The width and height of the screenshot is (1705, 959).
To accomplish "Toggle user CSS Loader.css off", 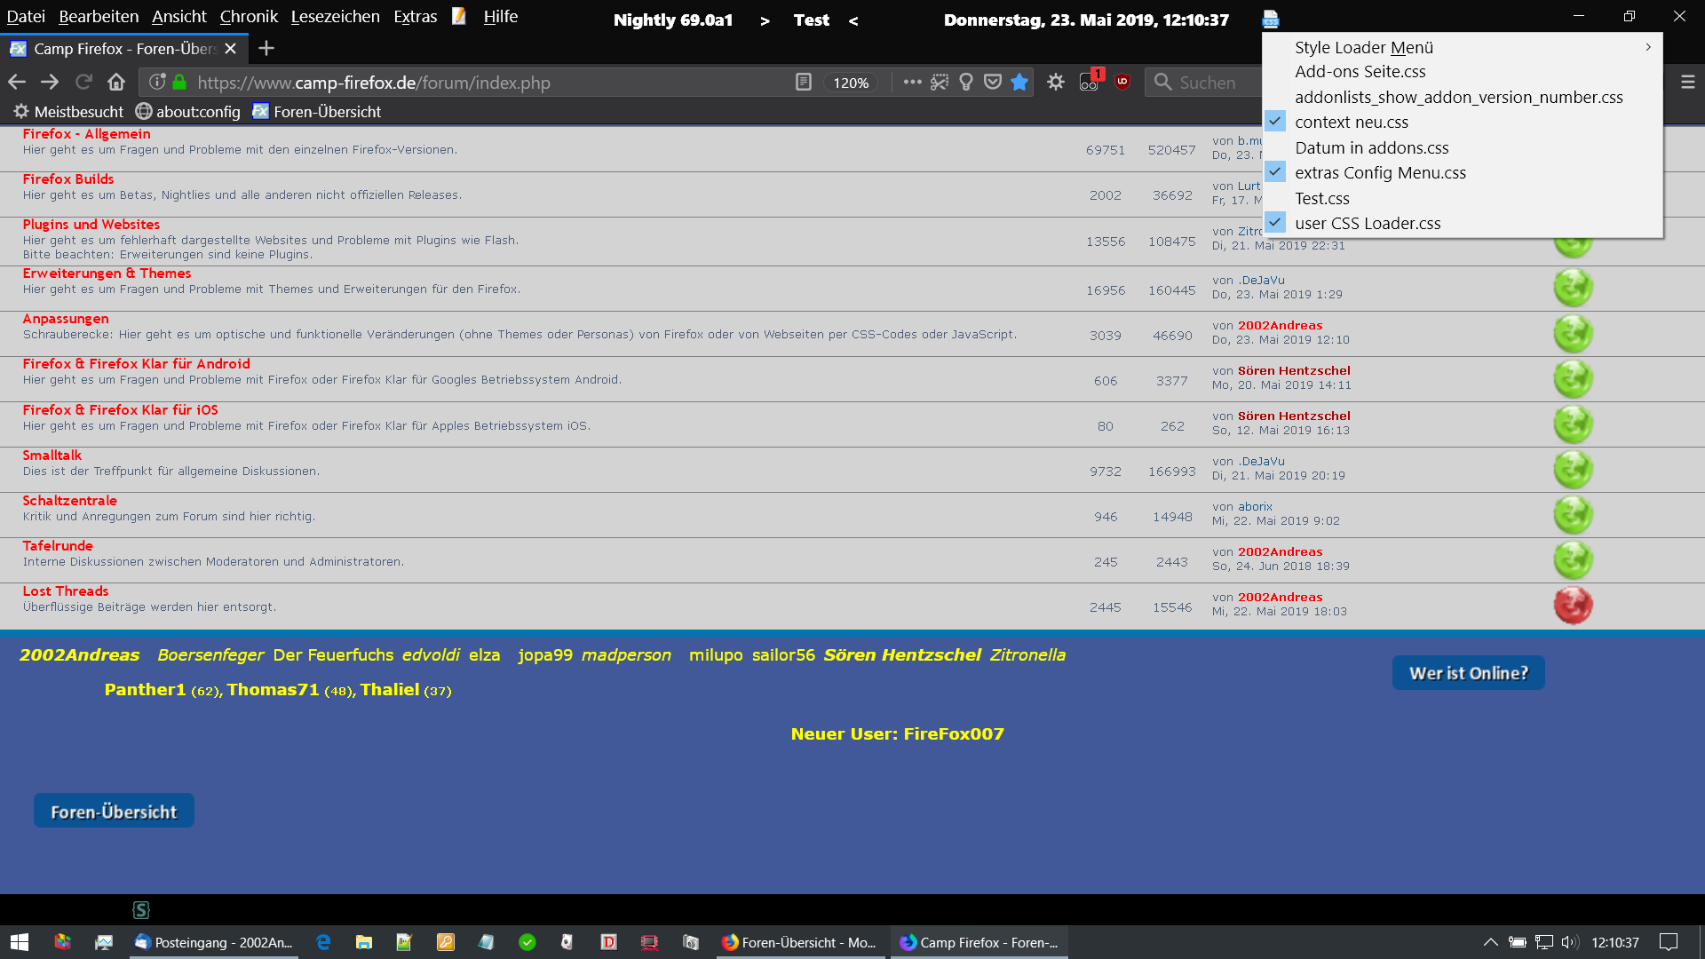I will pos(1367,224).
